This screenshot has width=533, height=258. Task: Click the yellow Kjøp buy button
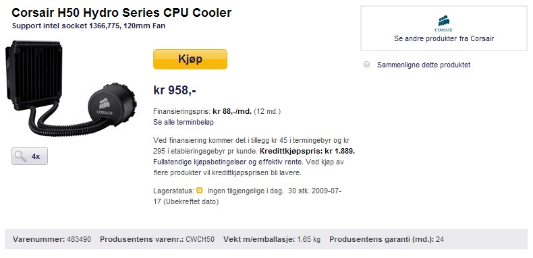[190, 59]
